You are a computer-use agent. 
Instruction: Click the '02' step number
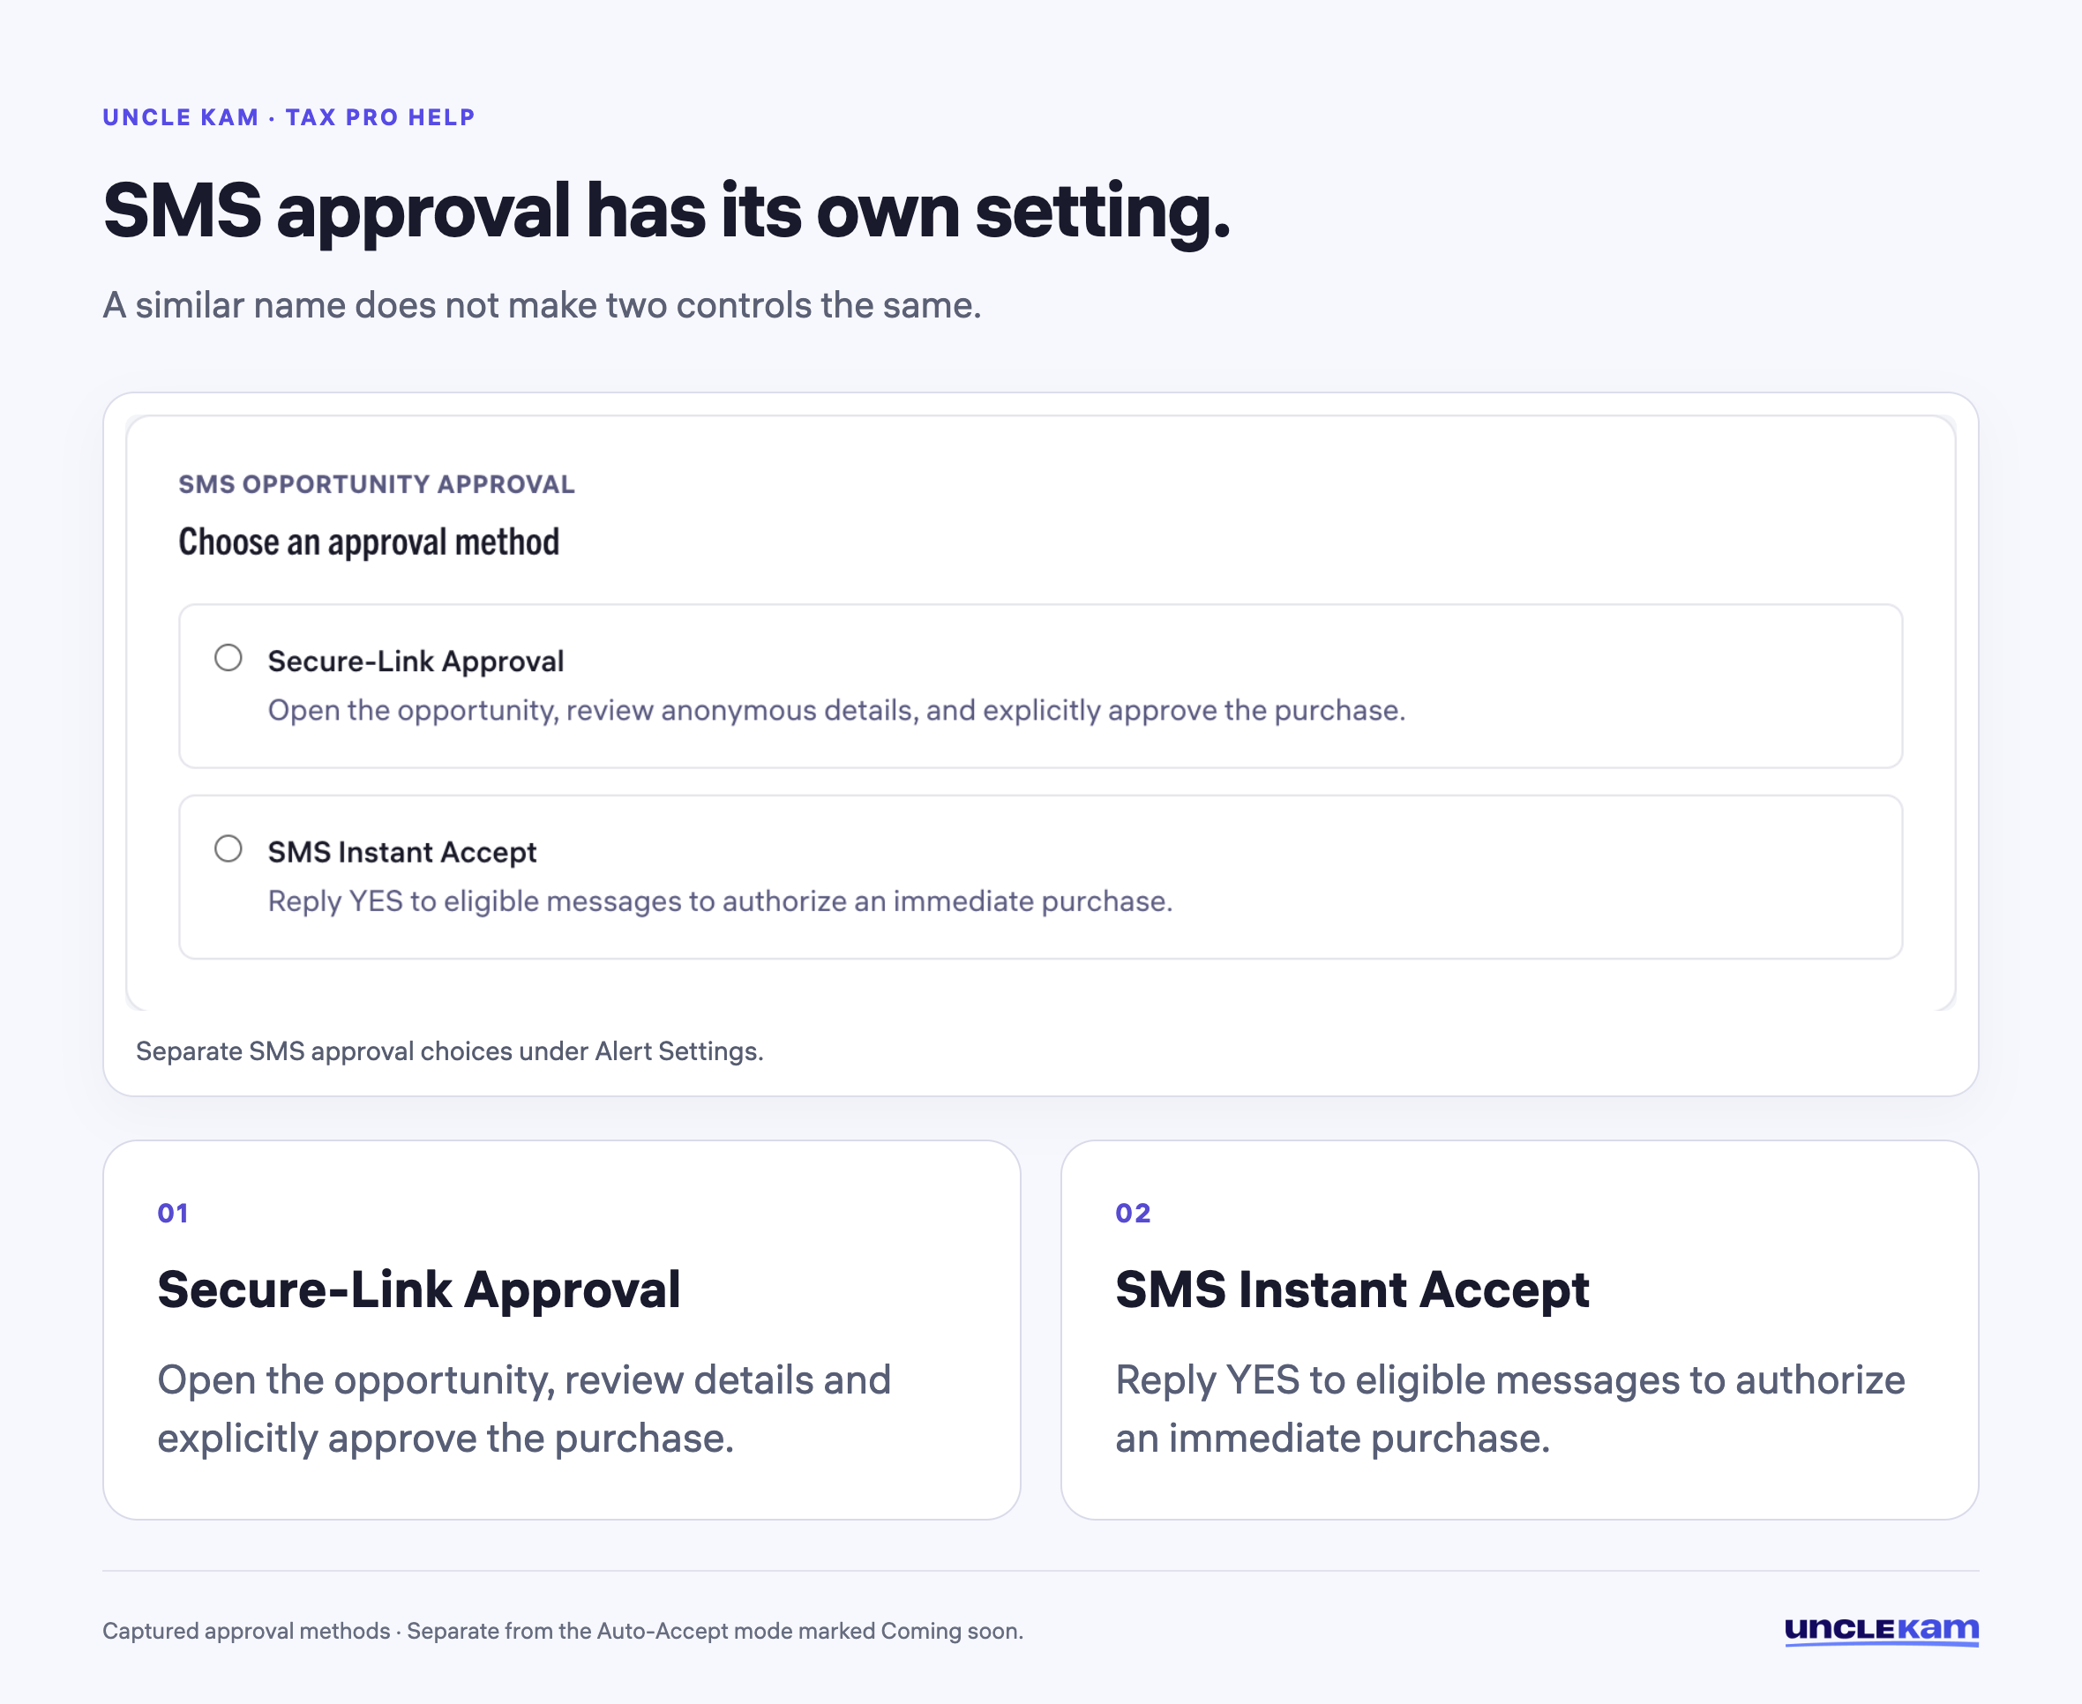point(1133,1214)
